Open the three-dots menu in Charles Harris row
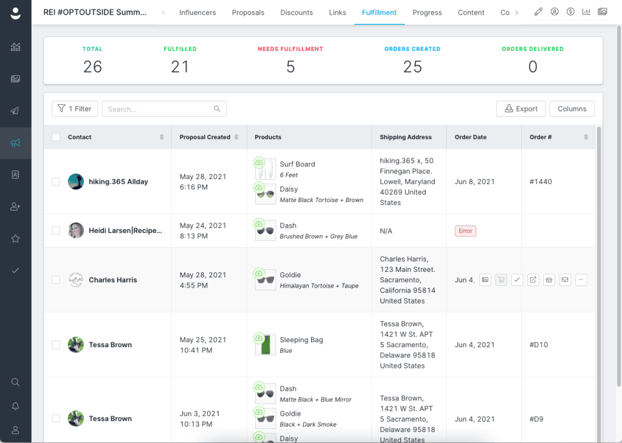The image size is (622, 443). pyautogui.click(x=581, y=280)
